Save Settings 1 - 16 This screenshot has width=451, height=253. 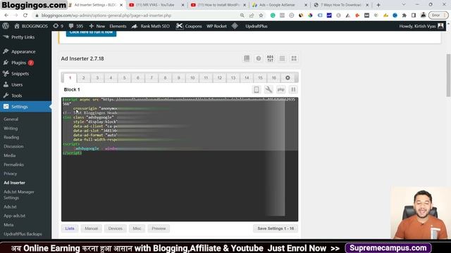point(276,228)
